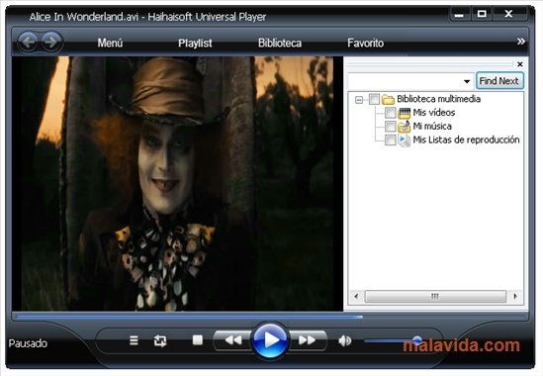This screenshot has height=376, width=543.
Task: Open the search combo box dropdown arrow
Action: pos(467,81)
